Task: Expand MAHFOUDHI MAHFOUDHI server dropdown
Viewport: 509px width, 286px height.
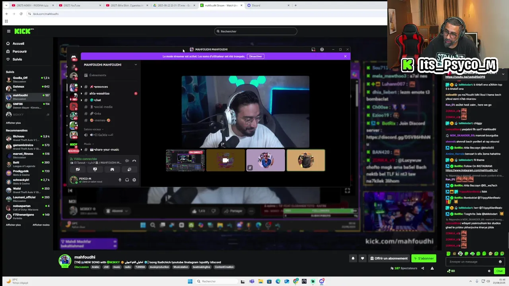Action: tap(136, 65)
